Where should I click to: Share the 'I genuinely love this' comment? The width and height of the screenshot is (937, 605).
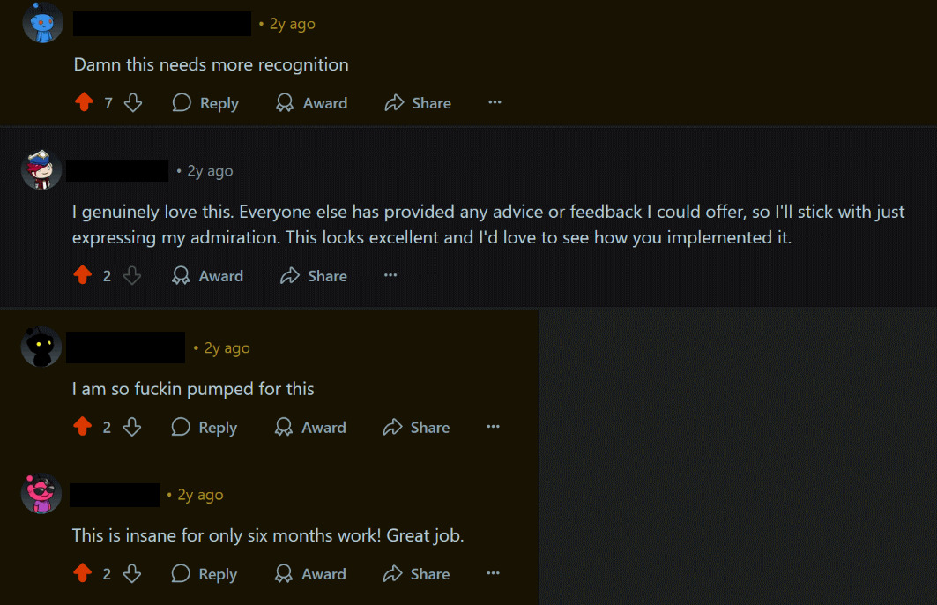coord(314,276)
